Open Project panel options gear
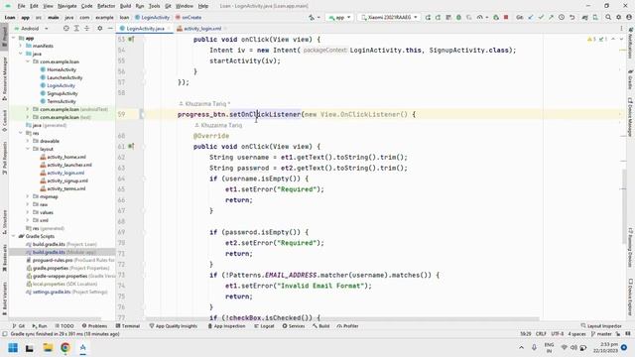This screenshot has height=357, width=635. pos(99,29)
